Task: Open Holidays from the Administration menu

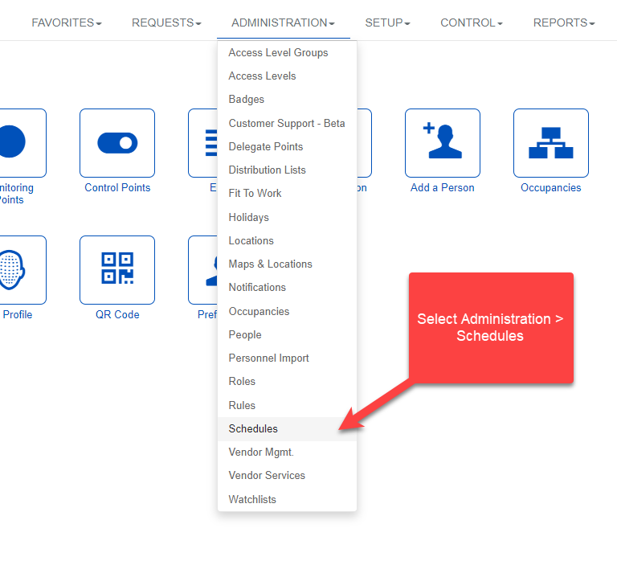Action: 248,218
